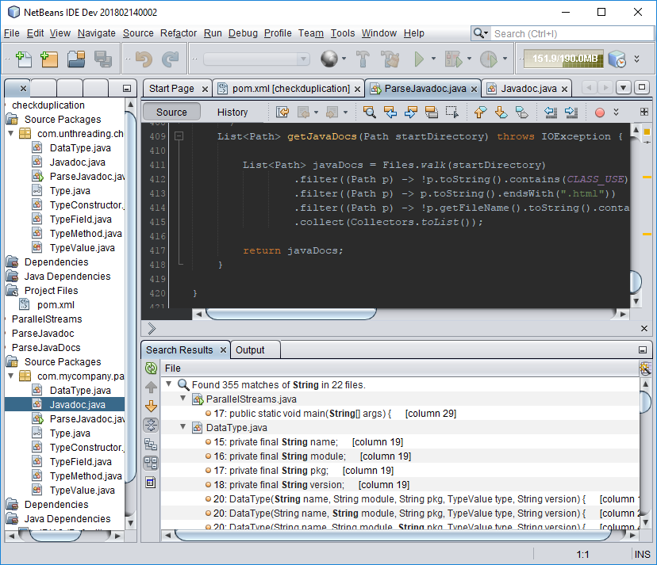Click Search Results options icon at top right
Image resolution: width=657 pixels, height=565 pixels.
coord(645,368)
